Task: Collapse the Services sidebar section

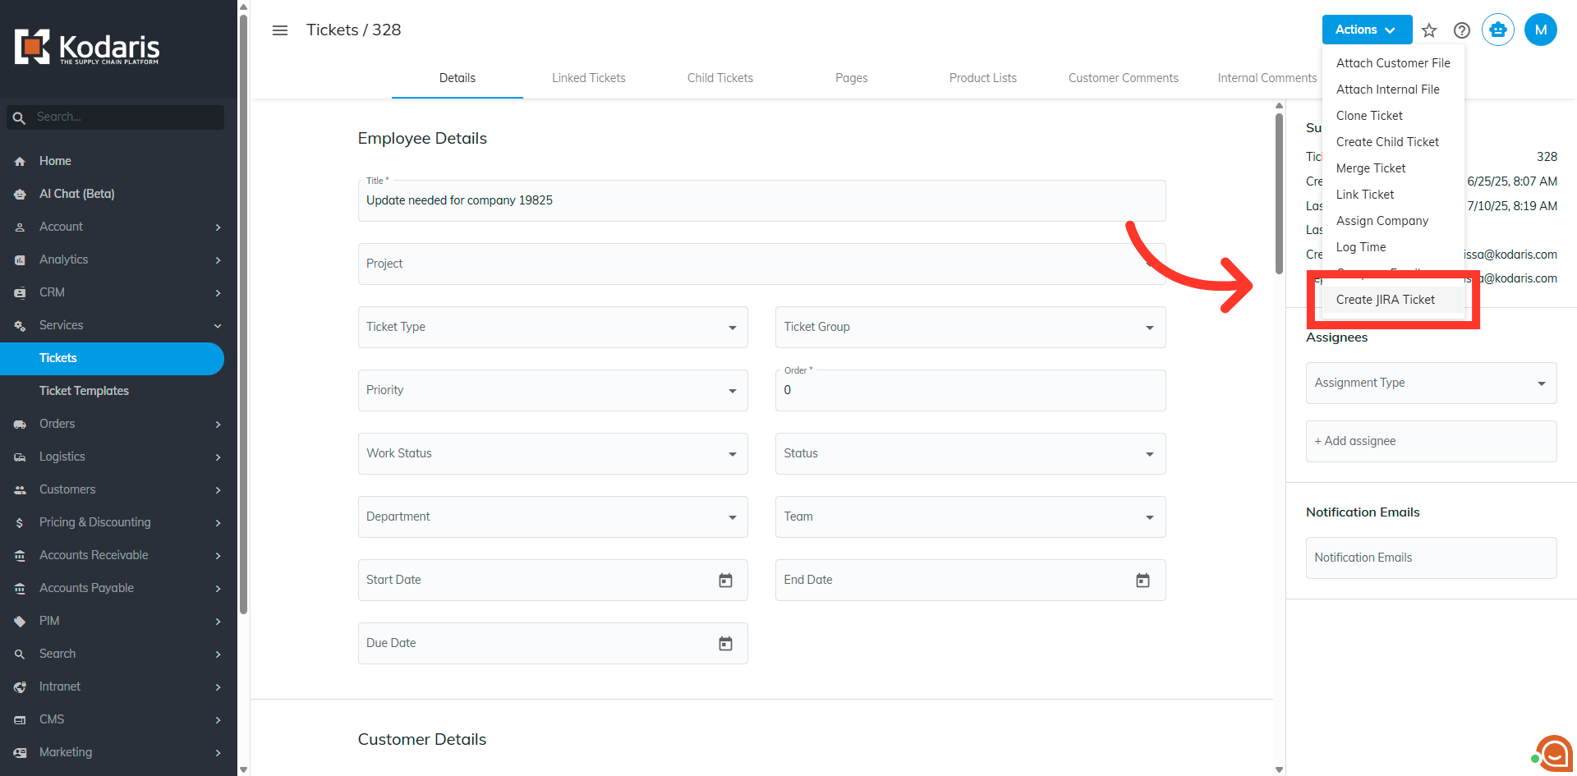Action: [218, 326]
